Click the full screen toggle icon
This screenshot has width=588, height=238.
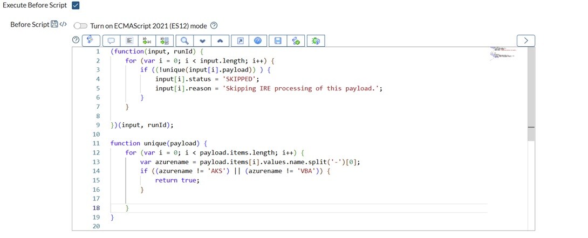(241, 40)
